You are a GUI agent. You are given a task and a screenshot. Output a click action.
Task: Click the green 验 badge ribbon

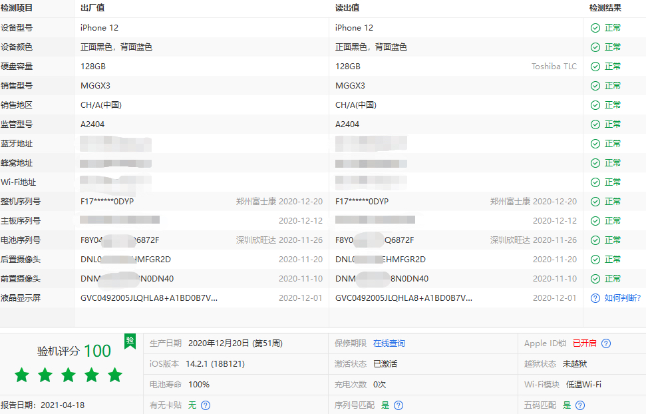pos(130,341)
